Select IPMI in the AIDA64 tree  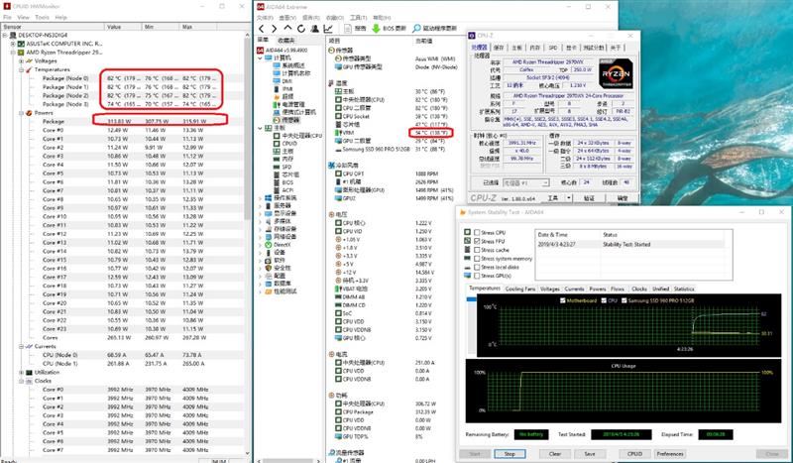pos(287,88)
